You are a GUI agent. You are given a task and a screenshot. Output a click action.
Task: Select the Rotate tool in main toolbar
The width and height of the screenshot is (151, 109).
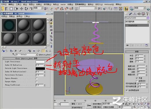(x=26, y=9)
